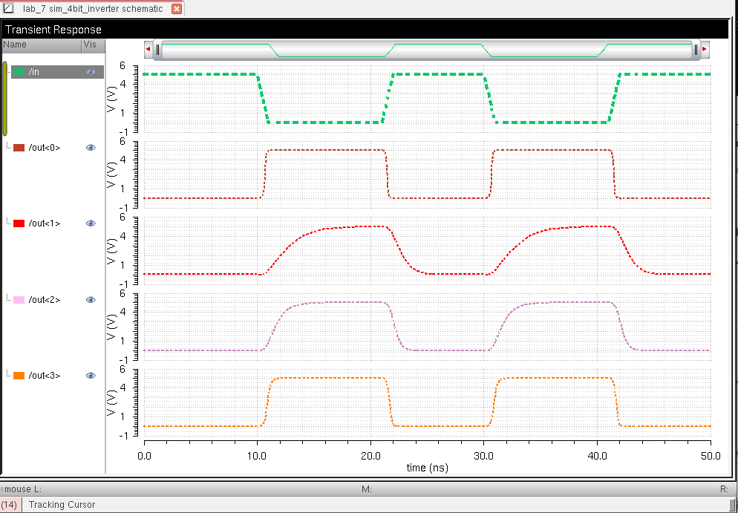The image size is (738, 513).
Task: Click the Tracking Cursor status text
Action: (x=62, y=505)
